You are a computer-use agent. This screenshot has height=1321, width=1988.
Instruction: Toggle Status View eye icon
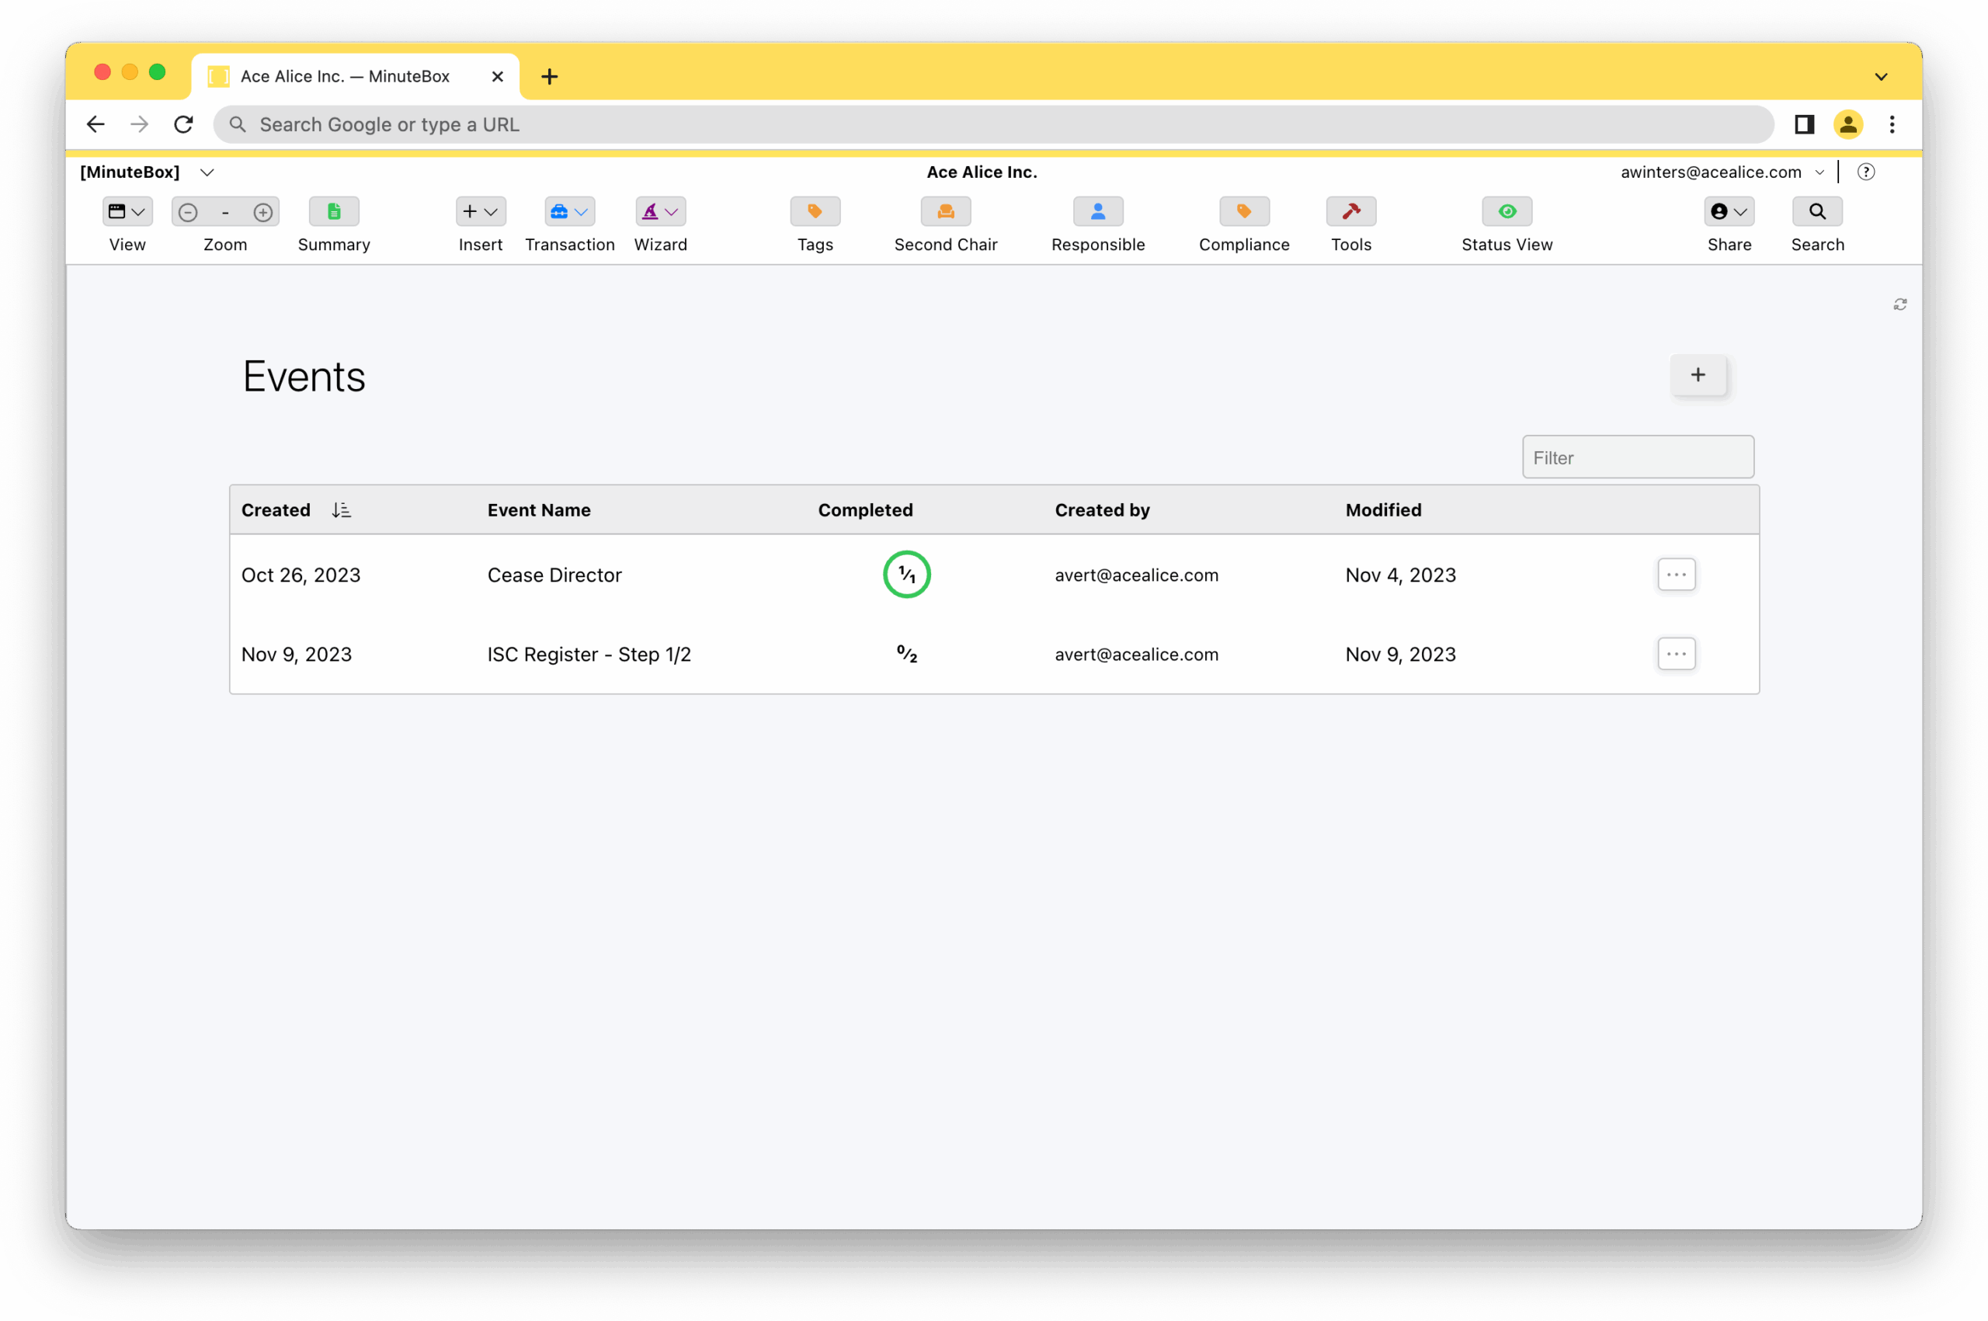click(x=1507, y=211)
